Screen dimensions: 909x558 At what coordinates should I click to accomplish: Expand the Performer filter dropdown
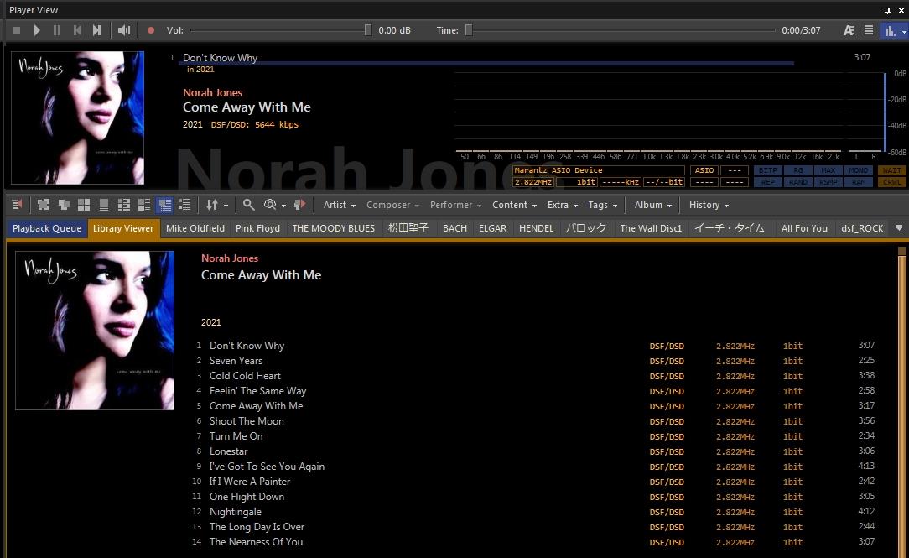(x=455, y=205)
